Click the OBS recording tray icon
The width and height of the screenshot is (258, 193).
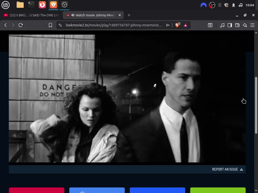(212, 5)
